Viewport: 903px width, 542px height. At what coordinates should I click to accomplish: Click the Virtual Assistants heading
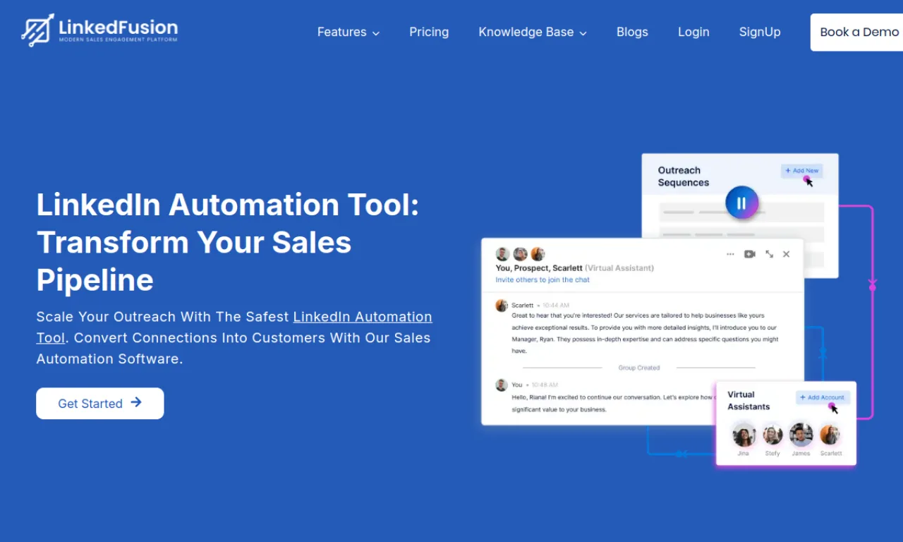749,401
